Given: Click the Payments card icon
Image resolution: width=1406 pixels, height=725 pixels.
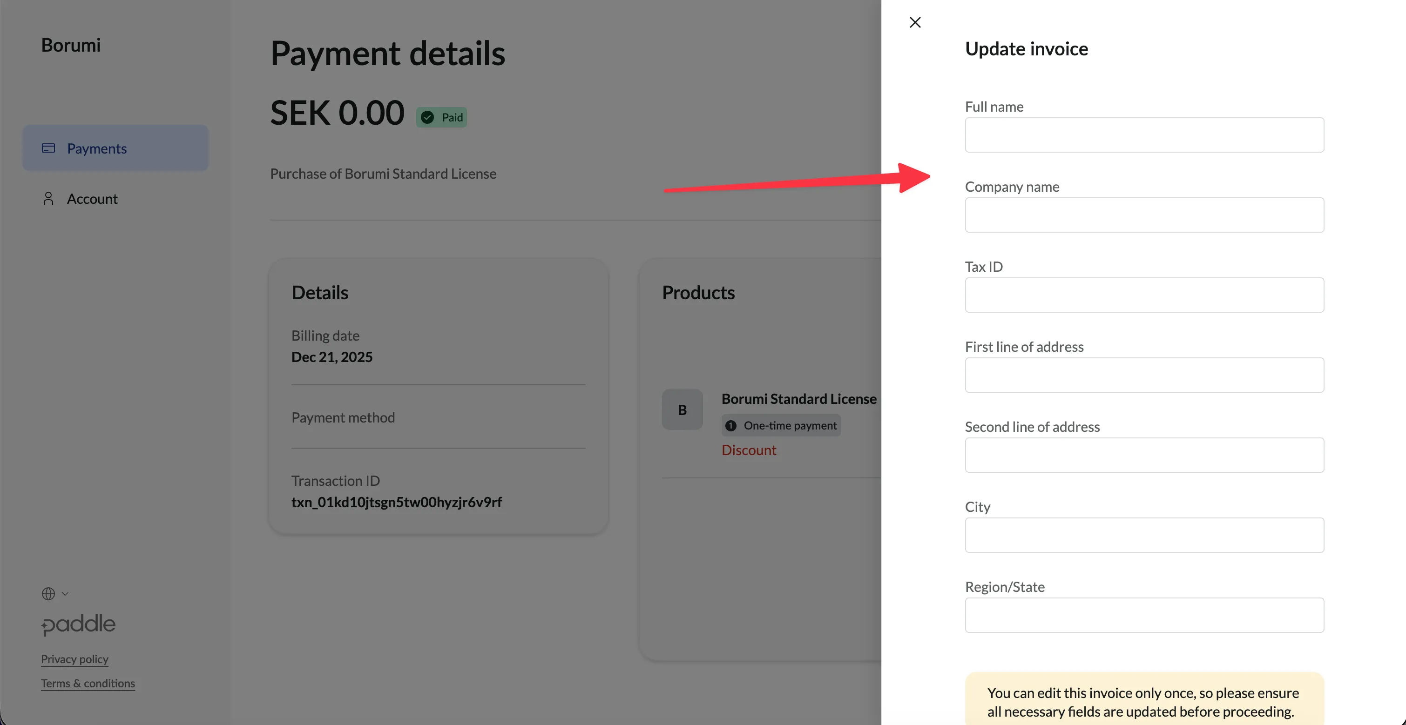Looking at the screenshot, I should 48,148.
